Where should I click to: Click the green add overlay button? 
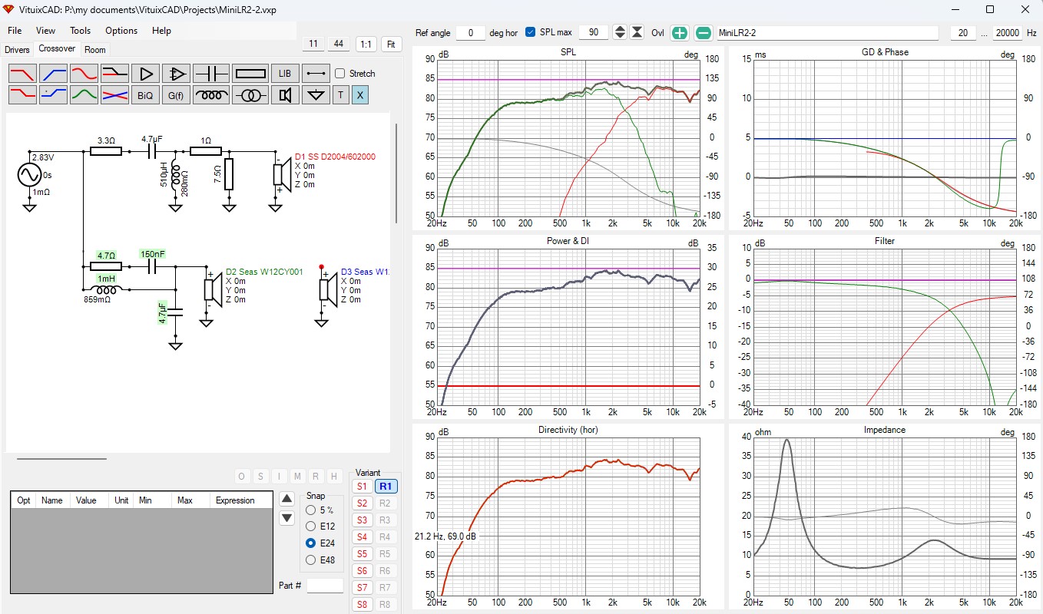[x=680, y=33]
